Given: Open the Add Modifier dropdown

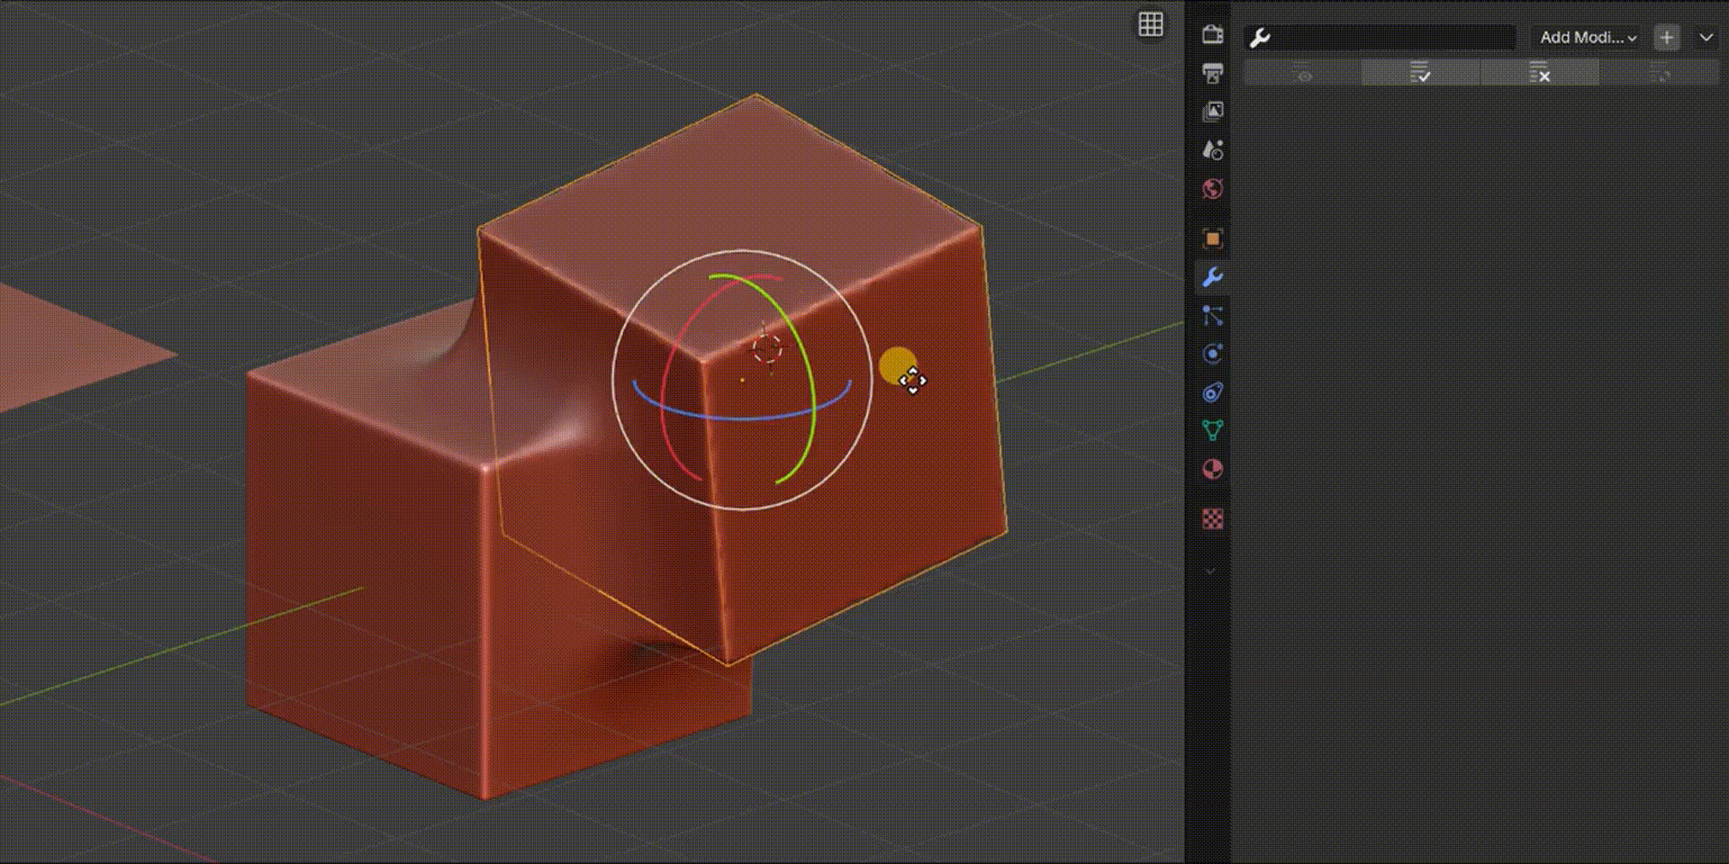Looking at the screenshot, I should (x=1588, y=38).
